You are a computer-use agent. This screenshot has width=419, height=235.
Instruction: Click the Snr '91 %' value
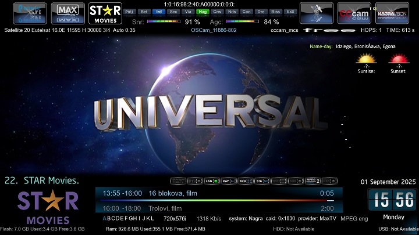pyautogui.click(x=192, y=22)
